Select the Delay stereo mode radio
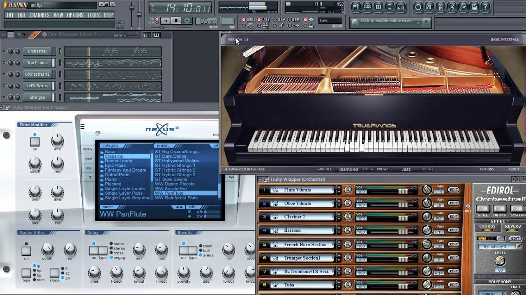The image size is (526, 295). (111, 248)
